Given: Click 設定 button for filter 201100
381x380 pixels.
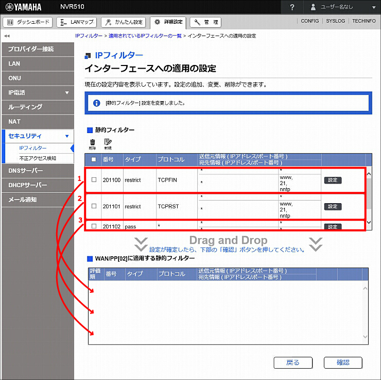Looking at the screenshot, I should (x=333, y=180).
